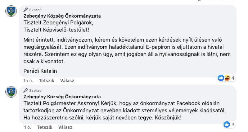Click the Zebegény crest avatar on the second comment
This screenshot has height=132, width=248.
11,92
